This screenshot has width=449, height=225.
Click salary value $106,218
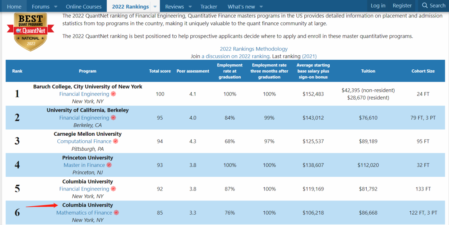(313, 213)
